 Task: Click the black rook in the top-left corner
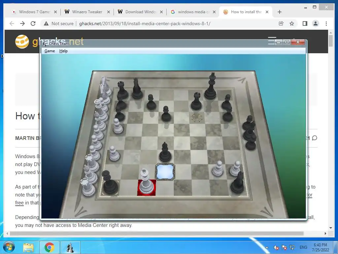click(122, 90)
